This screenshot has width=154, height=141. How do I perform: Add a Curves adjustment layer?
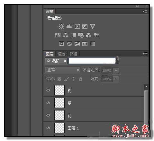coord(77,26)
